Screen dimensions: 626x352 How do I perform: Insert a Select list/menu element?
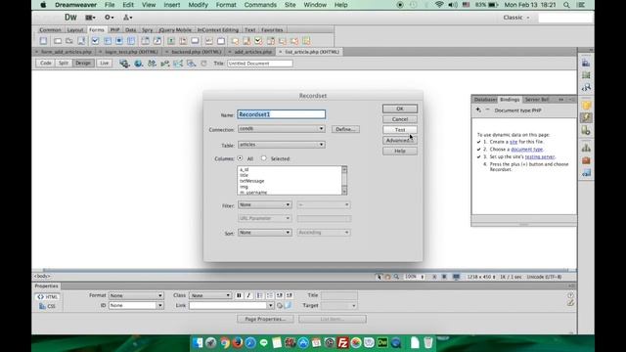point(146,41)
